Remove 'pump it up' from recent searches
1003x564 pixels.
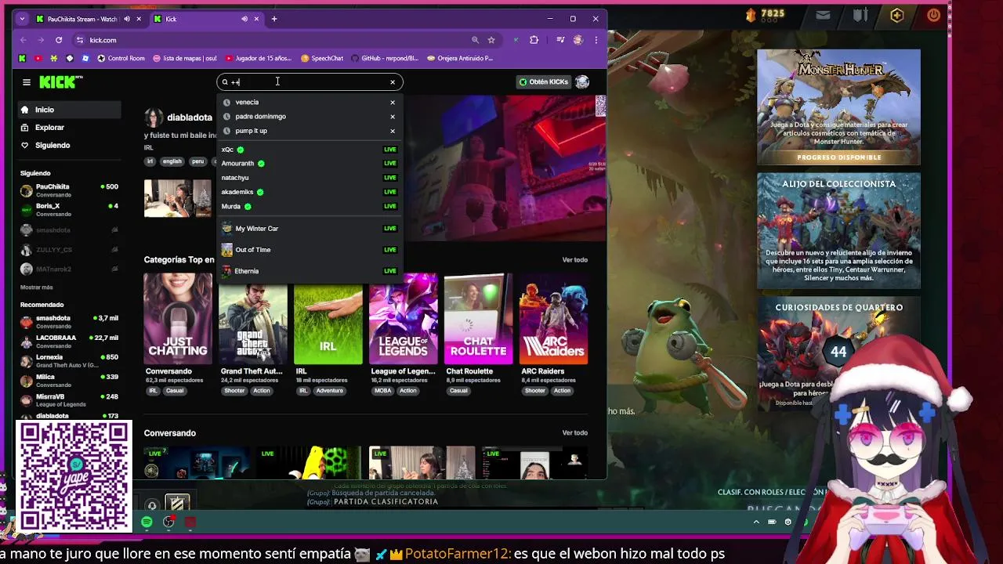point(393,131)
